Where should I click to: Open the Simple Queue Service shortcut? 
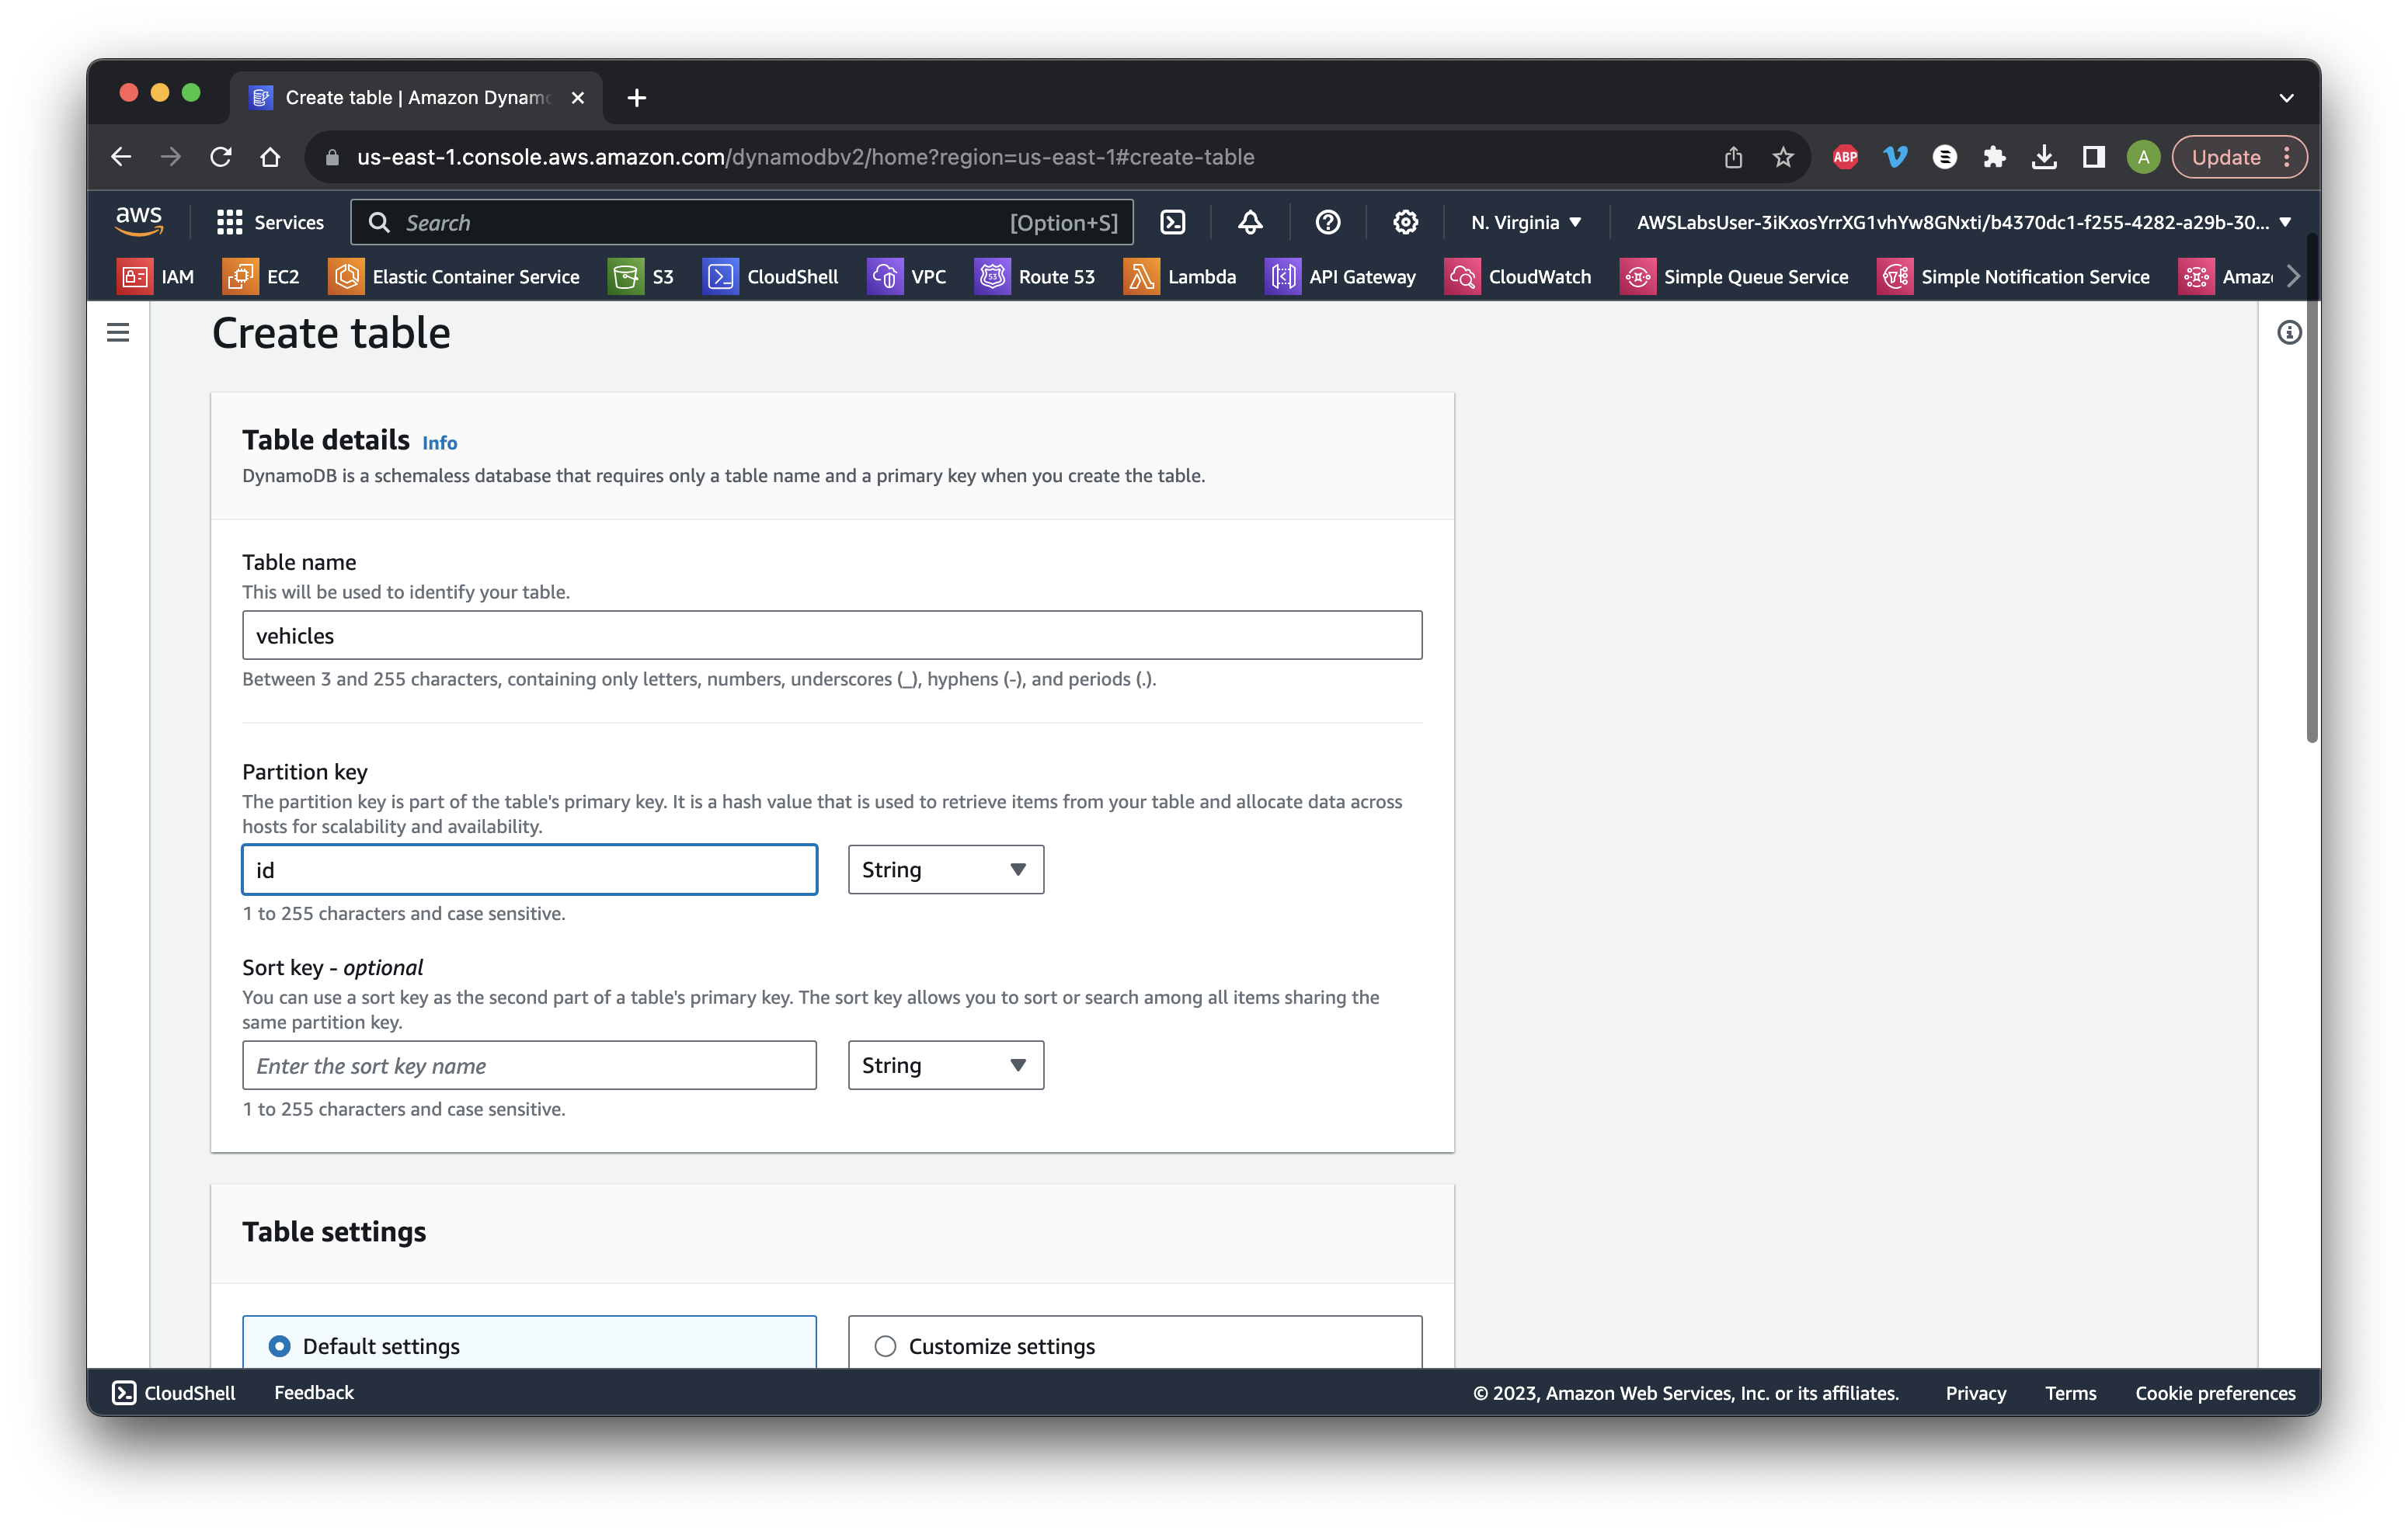click(1735, 277)
